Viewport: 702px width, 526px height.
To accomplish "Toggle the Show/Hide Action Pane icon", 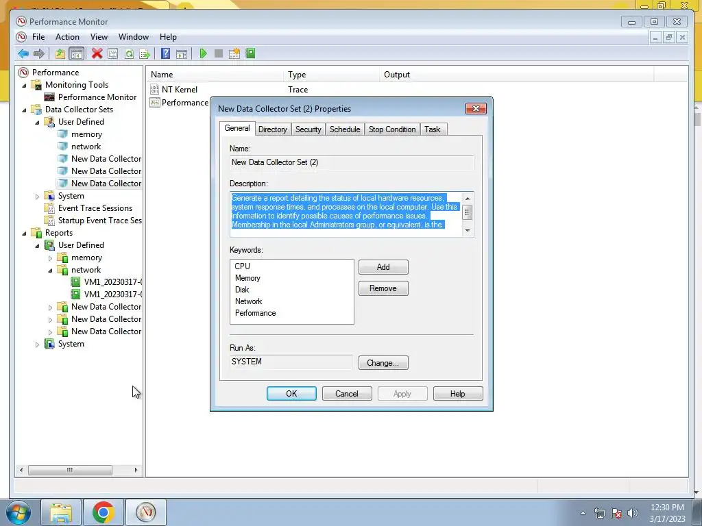I will pyautogui.click(x=181, y=53).
